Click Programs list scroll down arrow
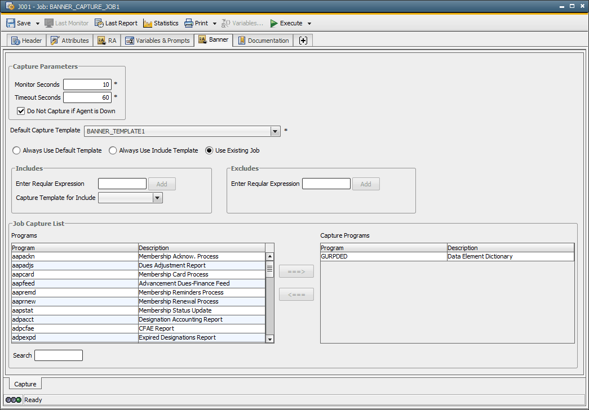Image resolution: width=589 pixels, height=410 pixels. pyautogui.click(x=270, y=339)
